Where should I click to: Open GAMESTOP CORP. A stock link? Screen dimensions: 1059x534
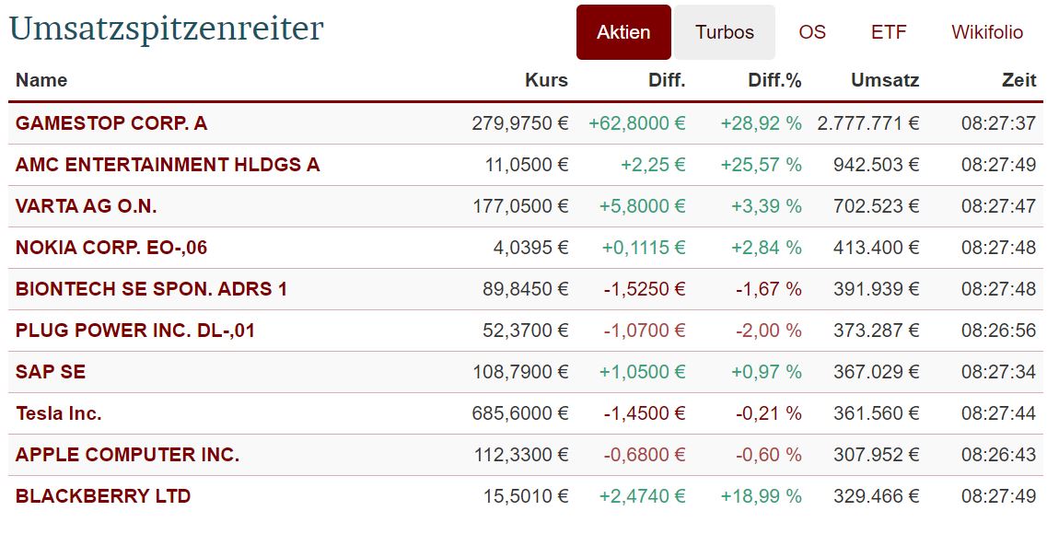point(111,123)
